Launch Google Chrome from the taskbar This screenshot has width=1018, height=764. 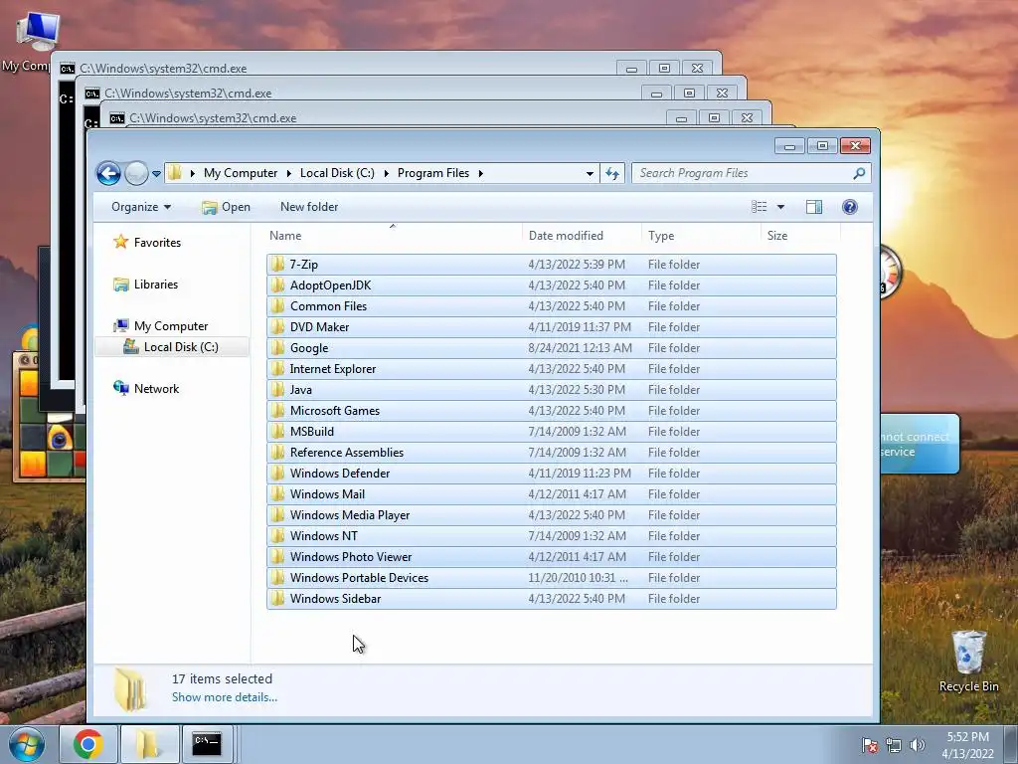pyautogui.click(x=88, y=744)
